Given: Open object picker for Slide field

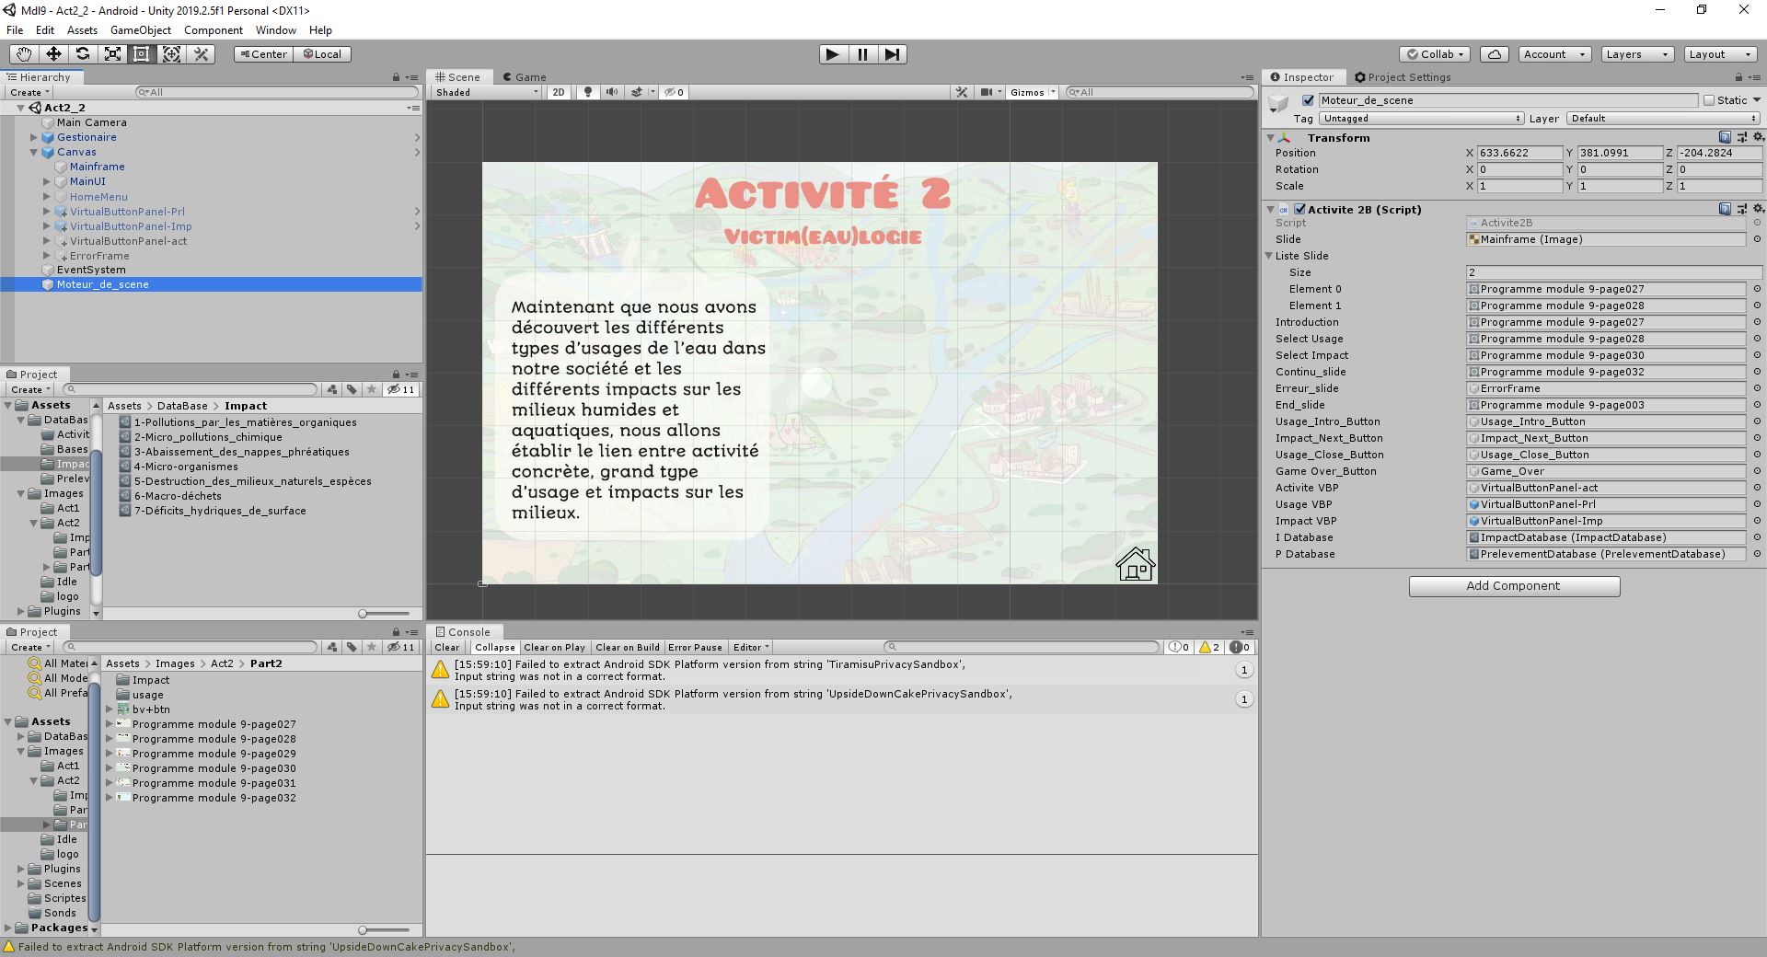Looking at the screenshot, I should pyautogui.click(x=1756, y=239).
